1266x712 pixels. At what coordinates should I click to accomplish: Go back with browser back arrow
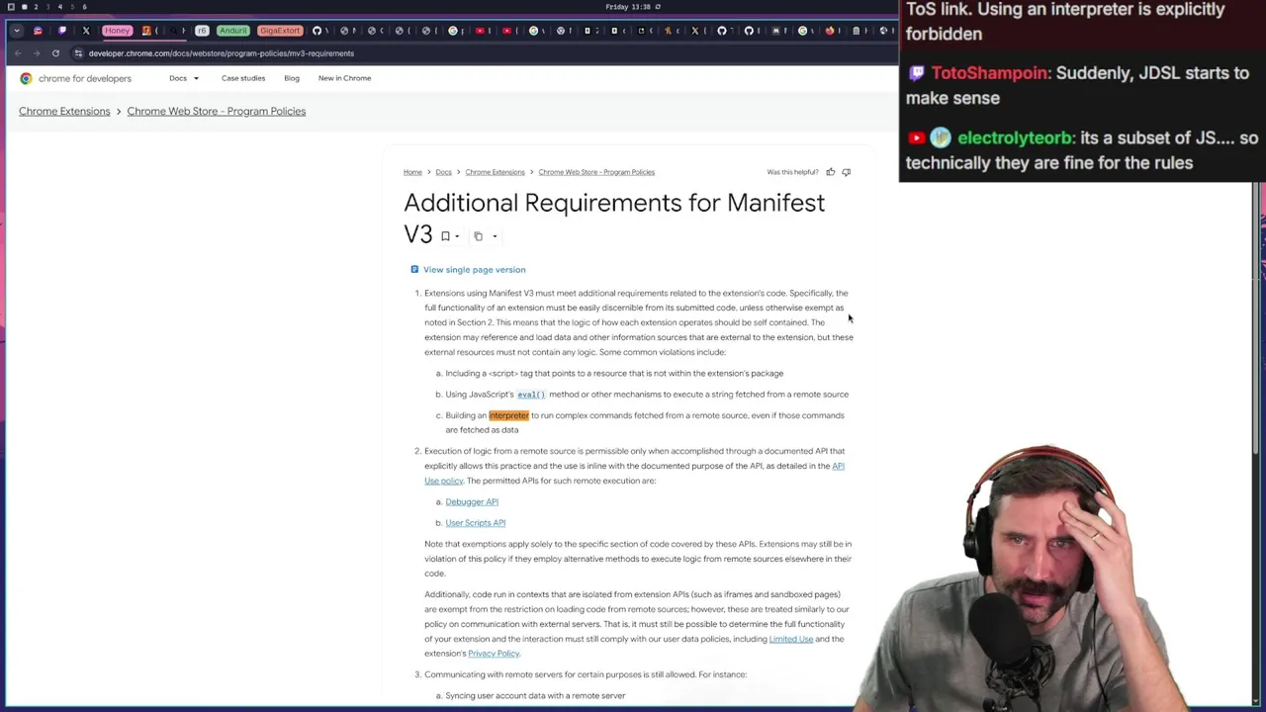(x=17, y=53)
